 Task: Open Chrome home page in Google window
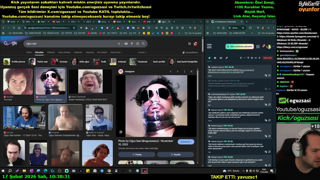point(19,28)
